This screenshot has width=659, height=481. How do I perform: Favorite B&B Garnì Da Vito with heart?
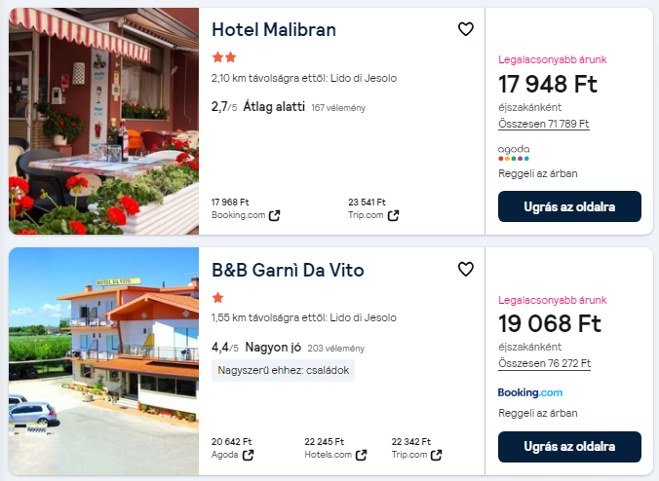466,269
